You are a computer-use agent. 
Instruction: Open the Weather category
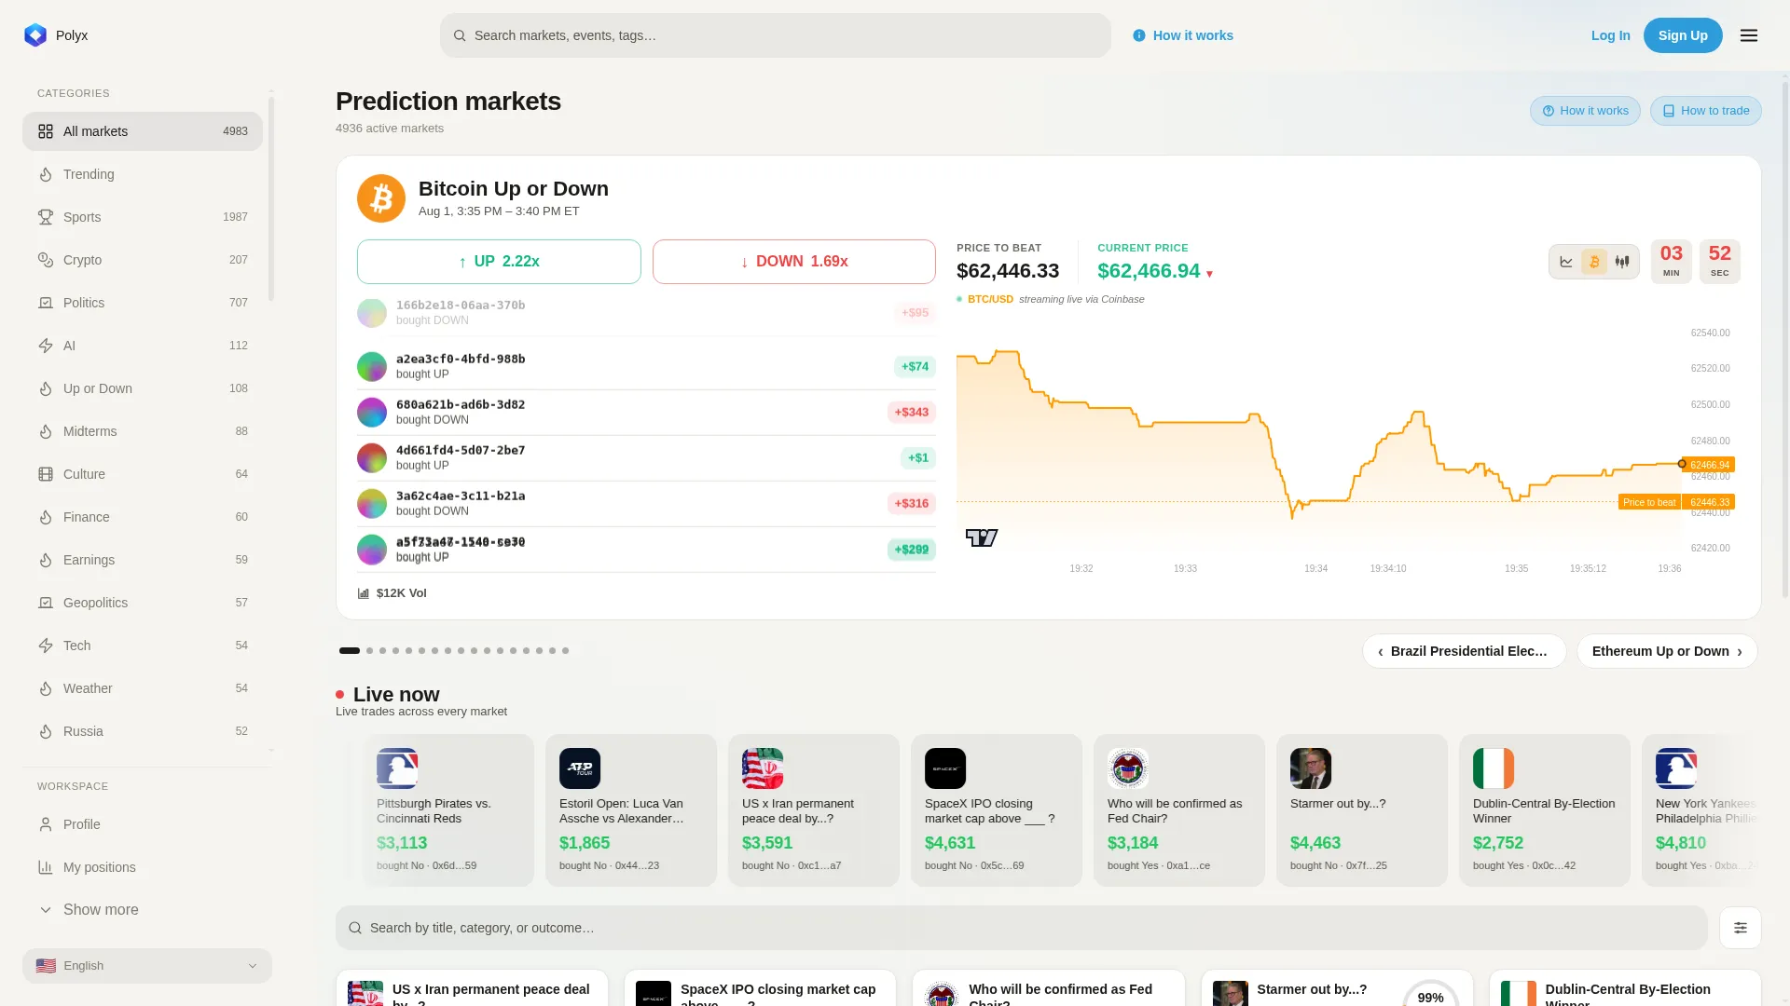[143, 688]
